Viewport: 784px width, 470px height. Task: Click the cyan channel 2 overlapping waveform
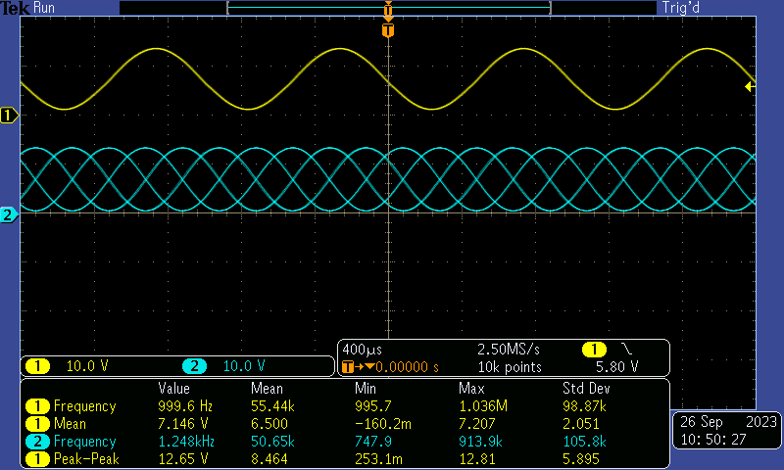tap(388, 179)
